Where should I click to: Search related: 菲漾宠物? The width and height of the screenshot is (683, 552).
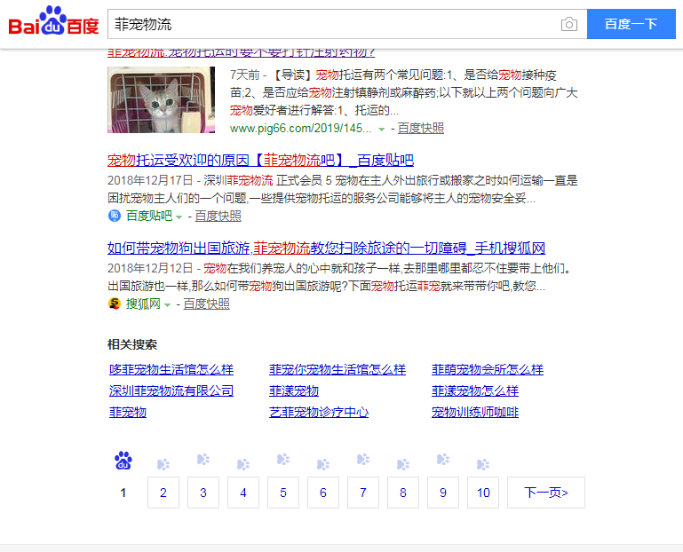click(294, 391)
